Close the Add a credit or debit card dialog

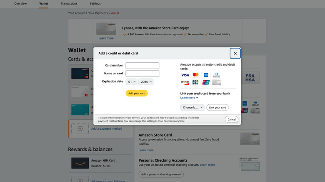tap(235, 53)
